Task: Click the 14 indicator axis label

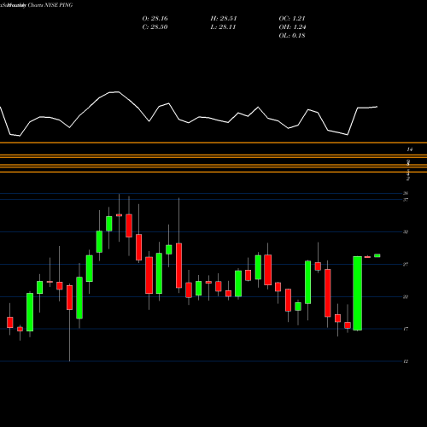Action: (x=410, y=149)
